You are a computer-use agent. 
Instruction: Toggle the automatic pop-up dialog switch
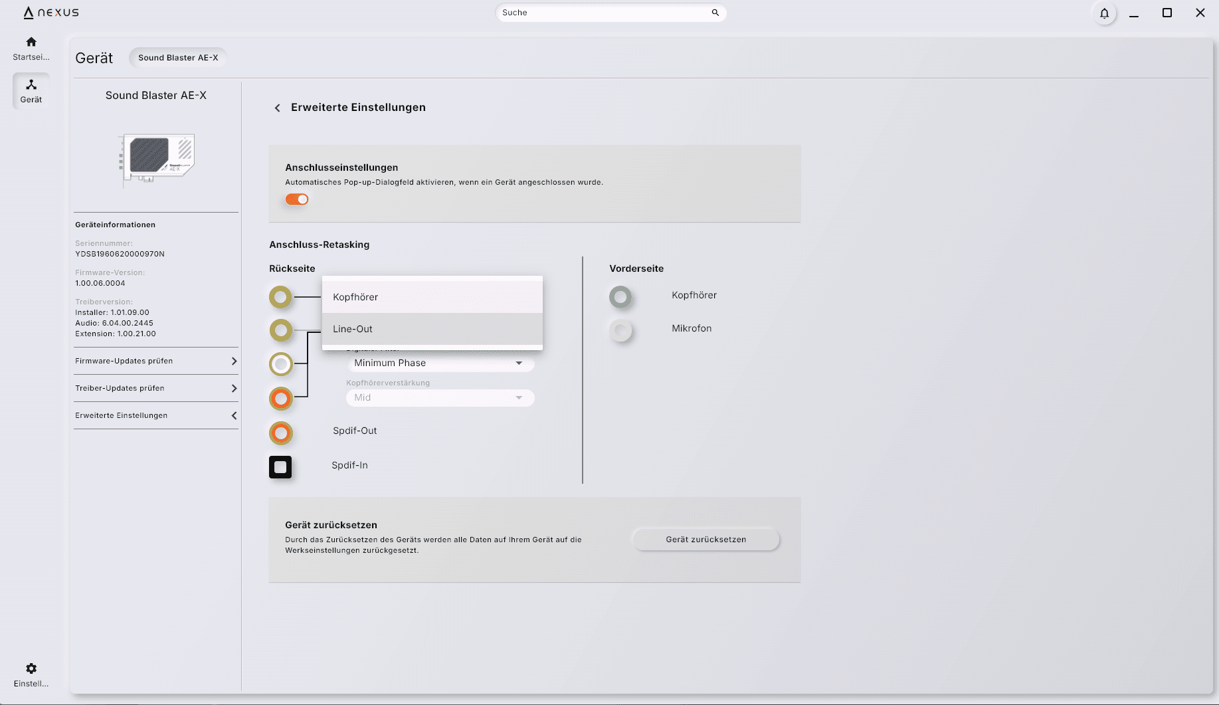[297, 199]
